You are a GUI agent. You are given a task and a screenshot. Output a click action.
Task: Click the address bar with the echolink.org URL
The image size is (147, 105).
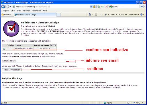[51, 7]
